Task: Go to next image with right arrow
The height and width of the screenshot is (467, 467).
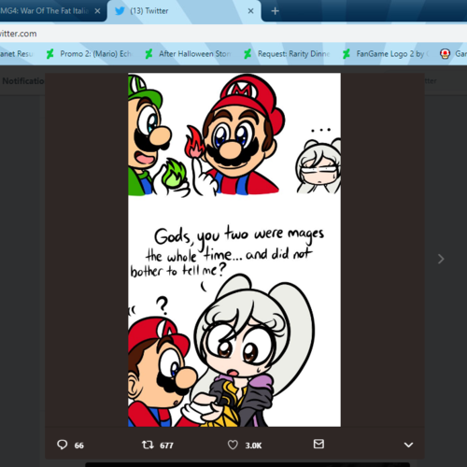Action: point(441,259)
